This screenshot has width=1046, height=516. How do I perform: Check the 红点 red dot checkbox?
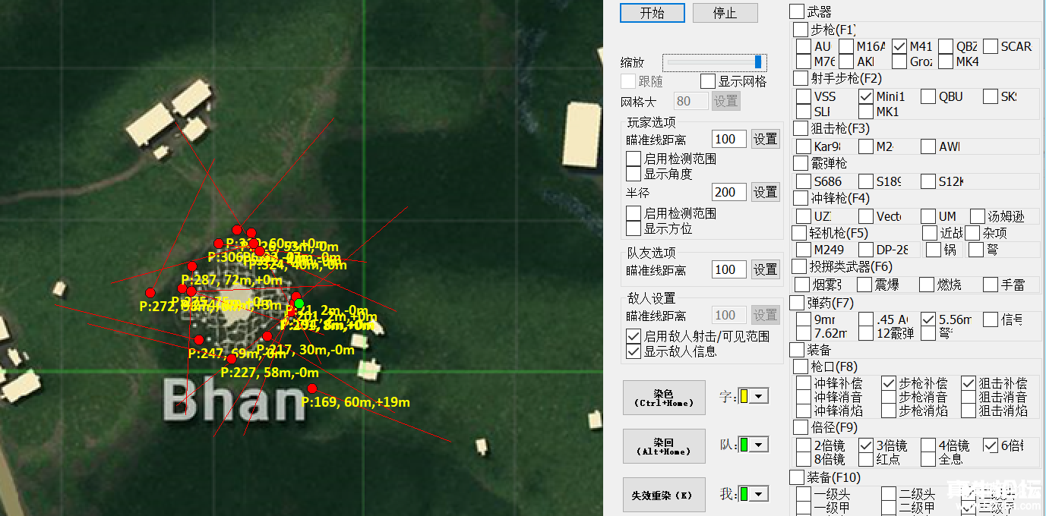[x=866, y=459]
